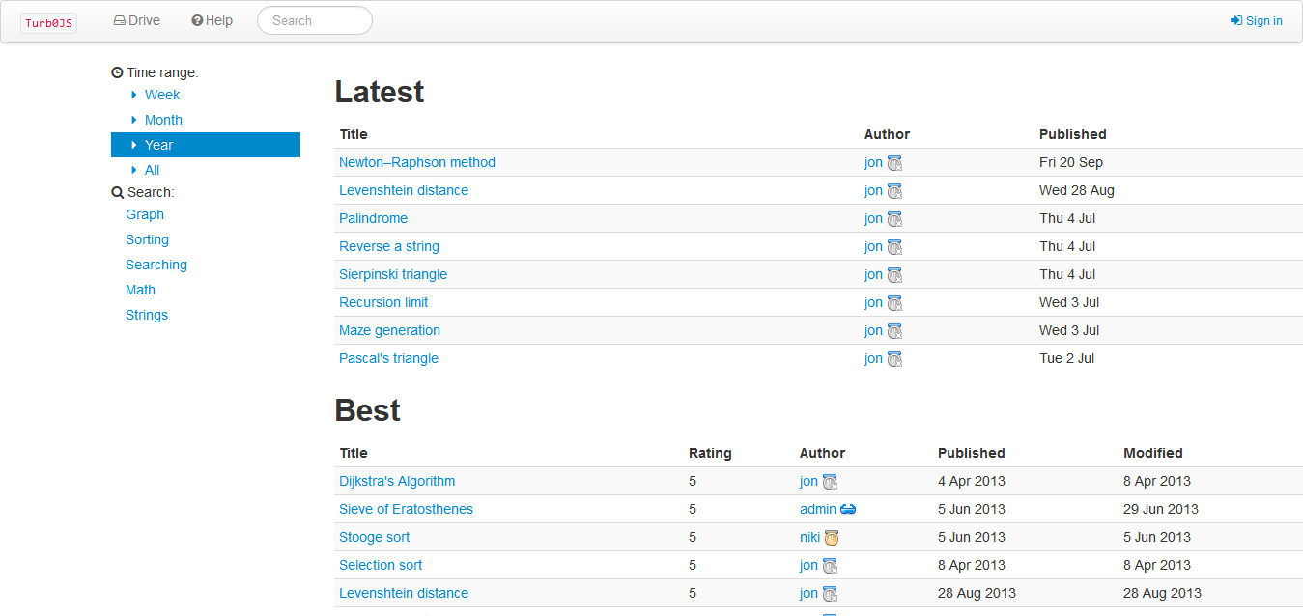Click published date Fri 20 Sep

coord(1071,162)
